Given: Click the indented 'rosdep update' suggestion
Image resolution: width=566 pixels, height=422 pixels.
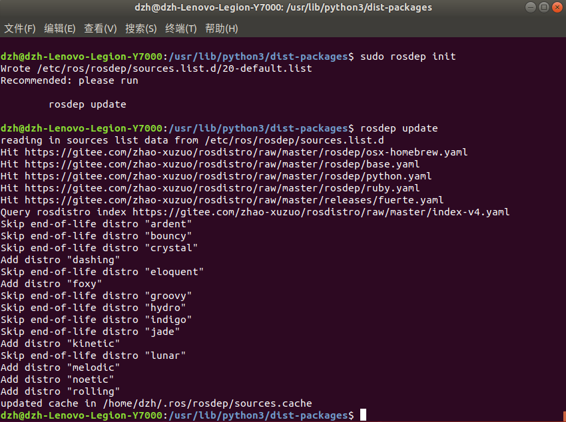Looking at the screenshot, I should [87, 104].
